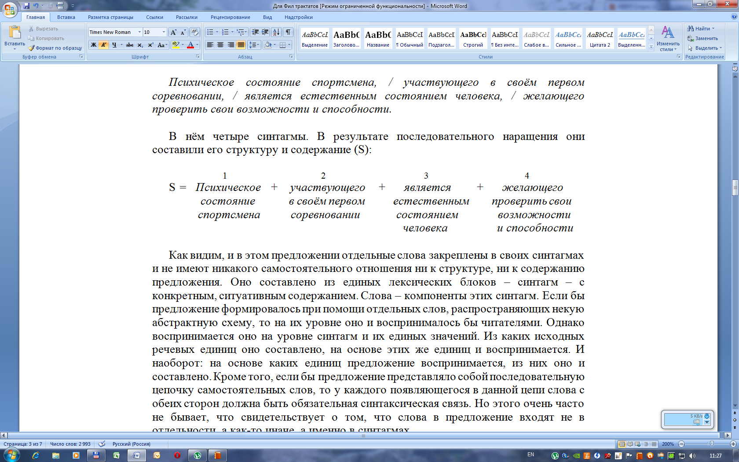Apply yellow text highlight color

tap(176, 45)
